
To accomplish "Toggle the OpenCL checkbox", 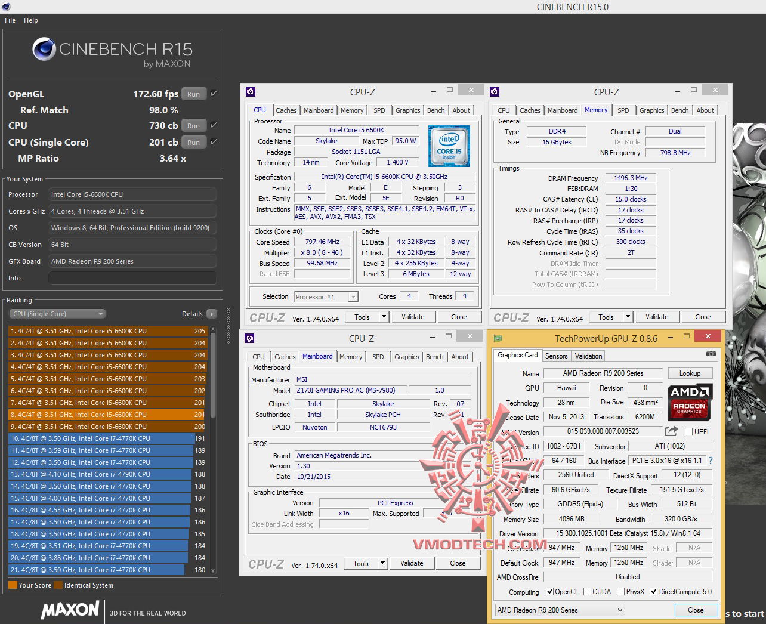I will point(550,592).
